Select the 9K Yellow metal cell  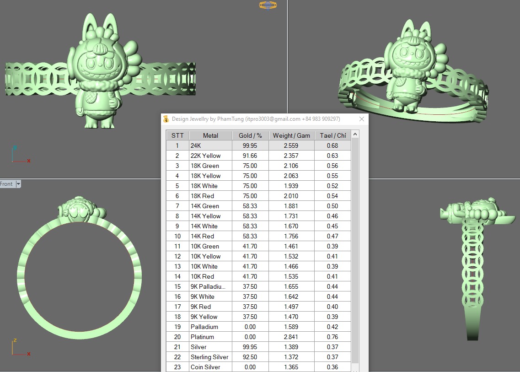[210, 317]
